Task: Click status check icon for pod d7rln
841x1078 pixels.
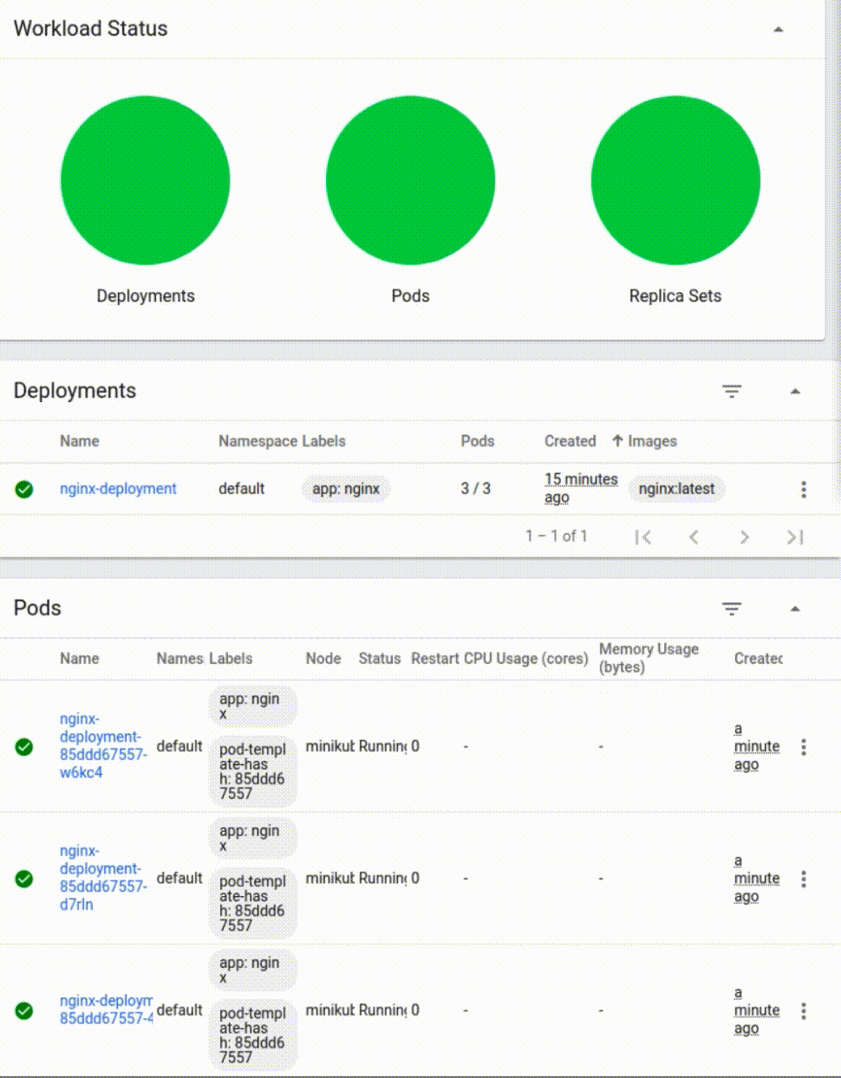Action: point(24,879)
